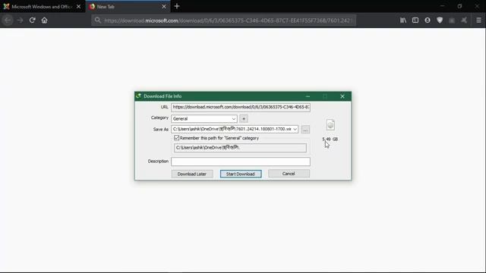The image size is (486, 273).
Task: Cancel the download dialog
Action: coord(289,174)
